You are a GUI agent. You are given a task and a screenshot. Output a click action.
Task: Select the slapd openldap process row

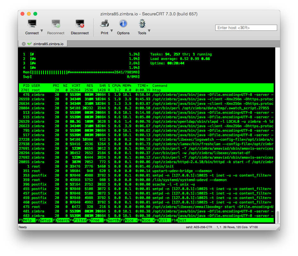pos(146,121)
